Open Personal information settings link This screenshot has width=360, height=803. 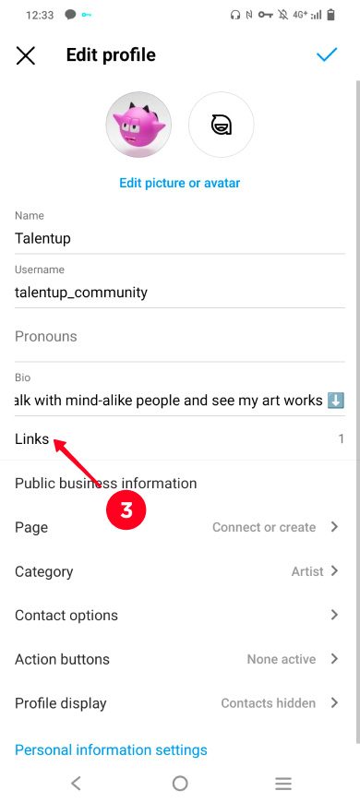(x=111, y=750)
